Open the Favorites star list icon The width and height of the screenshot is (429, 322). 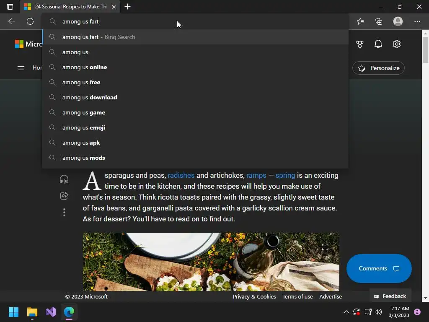click(360, 21)
